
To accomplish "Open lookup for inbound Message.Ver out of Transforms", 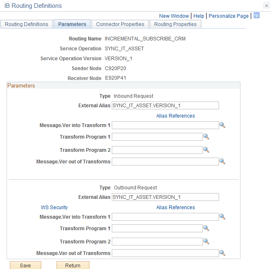I will tap(222, 161).
